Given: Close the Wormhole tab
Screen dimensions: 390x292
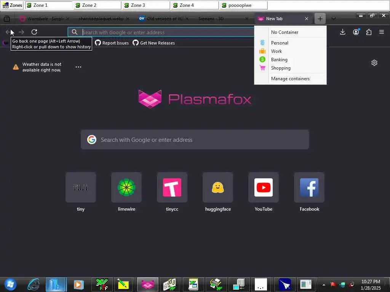Looking at the screenshot, I should [x=68, y=19].
